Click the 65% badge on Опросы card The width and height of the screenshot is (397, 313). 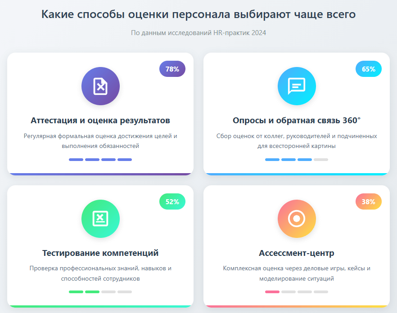[x=368, y=69]
